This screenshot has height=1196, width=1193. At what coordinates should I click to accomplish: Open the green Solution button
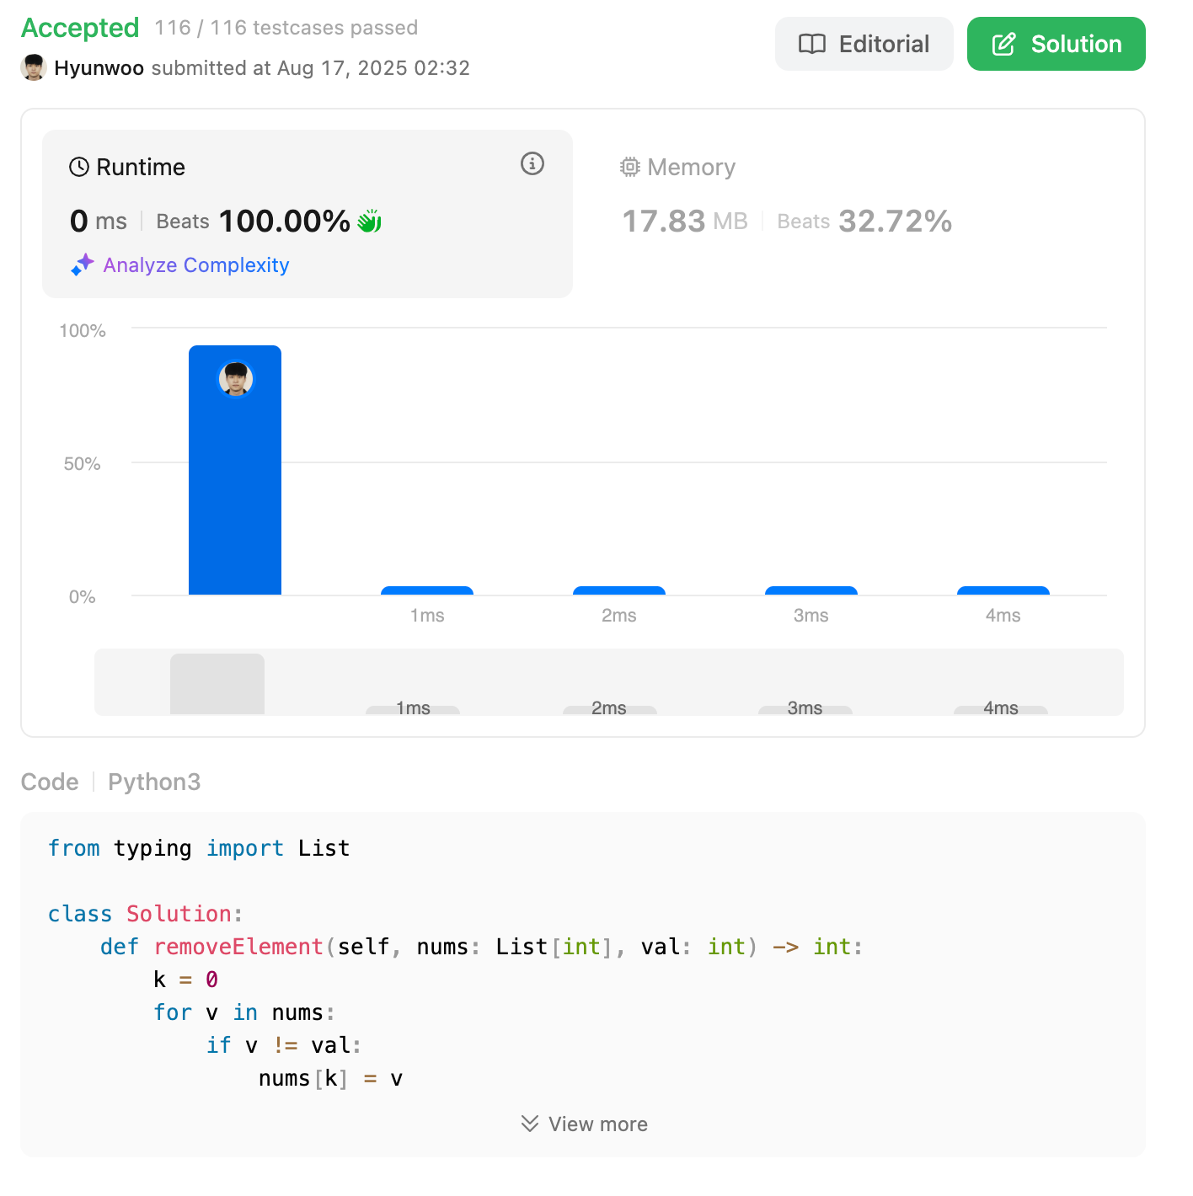click(x=1057, y=44)
